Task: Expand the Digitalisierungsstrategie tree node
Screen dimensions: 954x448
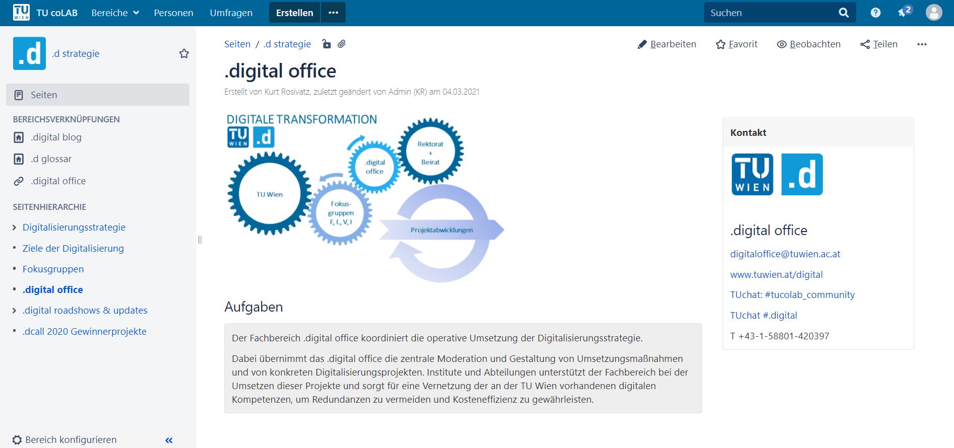Action: coord(14,228)
